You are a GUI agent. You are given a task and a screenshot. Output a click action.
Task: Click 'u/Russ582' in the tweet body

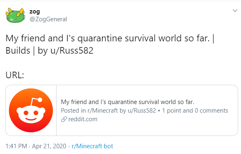click(72, 50)
